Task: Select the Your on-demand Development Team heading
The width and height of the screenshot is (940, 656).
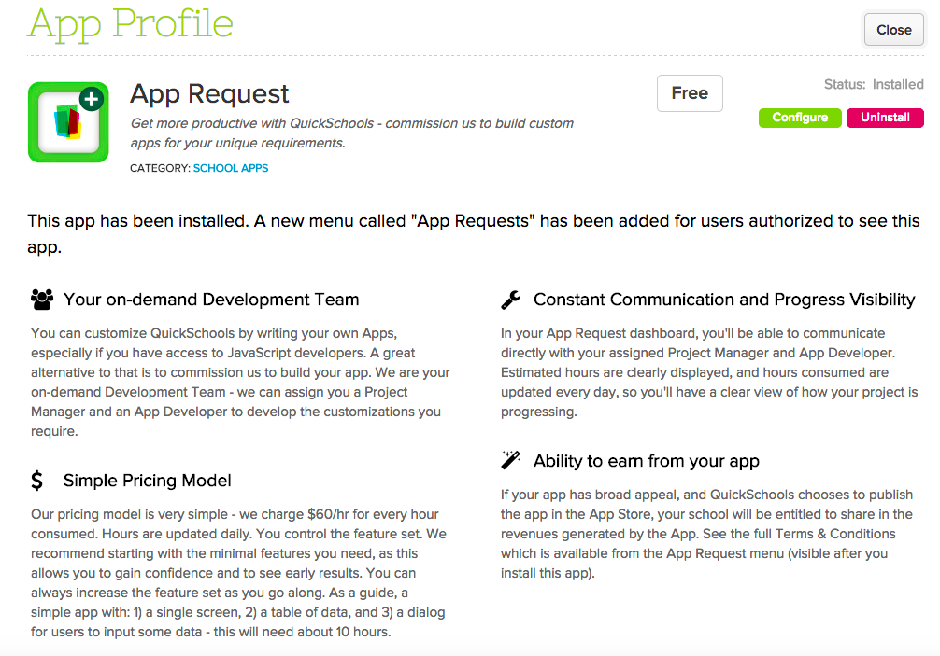Action: point(211,300)
